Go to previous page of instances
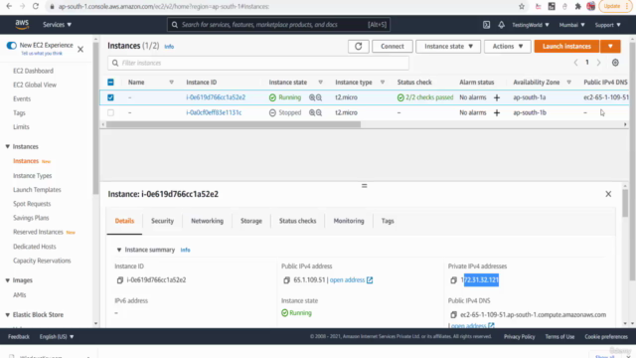Screen dimensions: 636x358 (575, 63)
